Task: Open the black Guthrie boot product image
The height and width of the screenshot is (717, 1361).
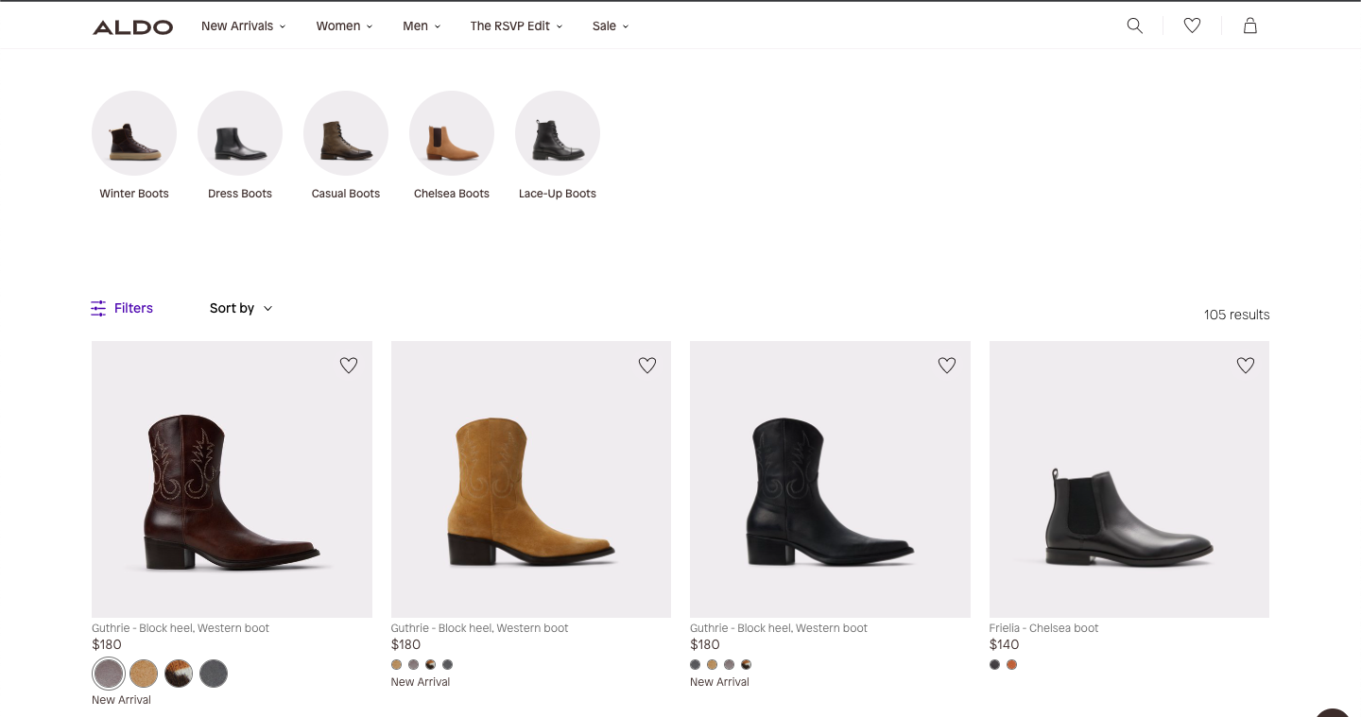Action: click(830, 479)
